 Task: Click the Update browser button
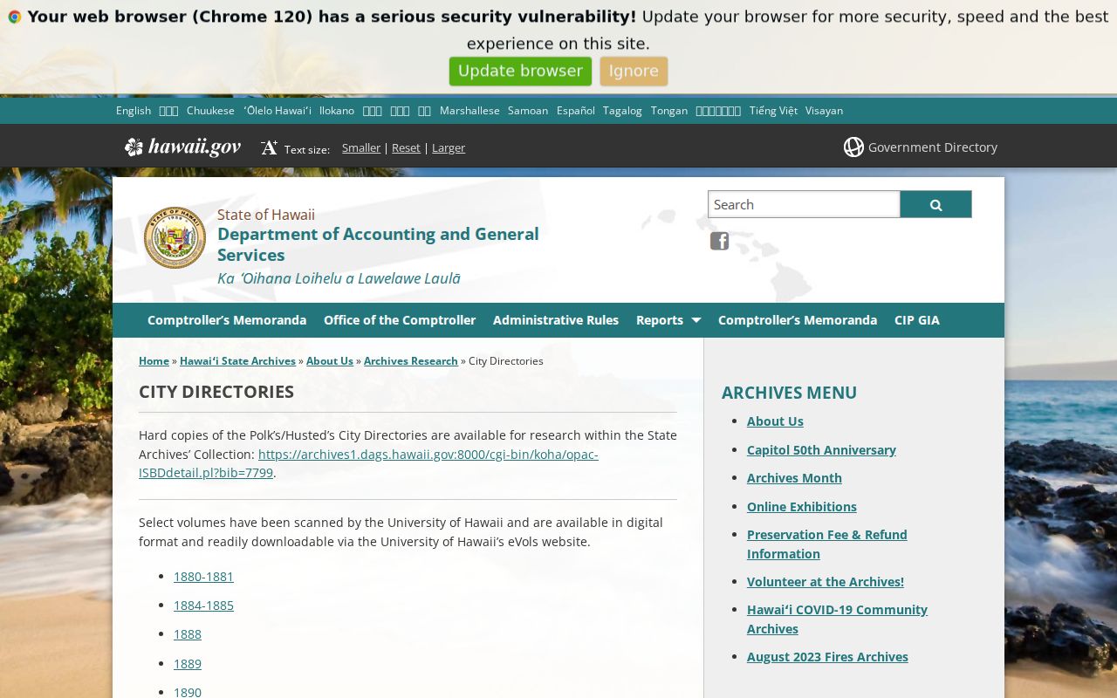(x=520, y=71)
